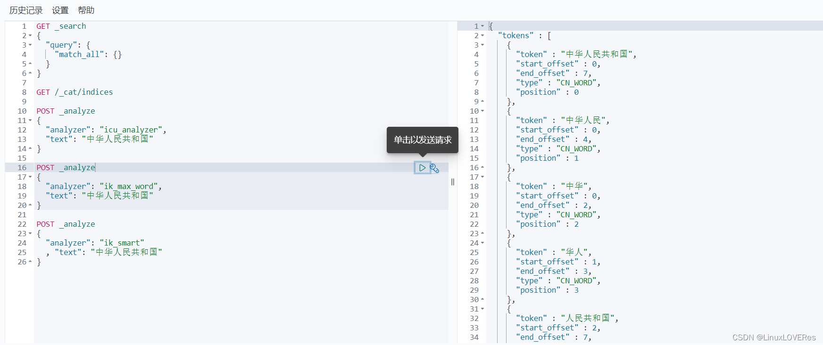The image size is (823, 345).
Task: Open the 设置 menu
Action: [x=60, y=10]
